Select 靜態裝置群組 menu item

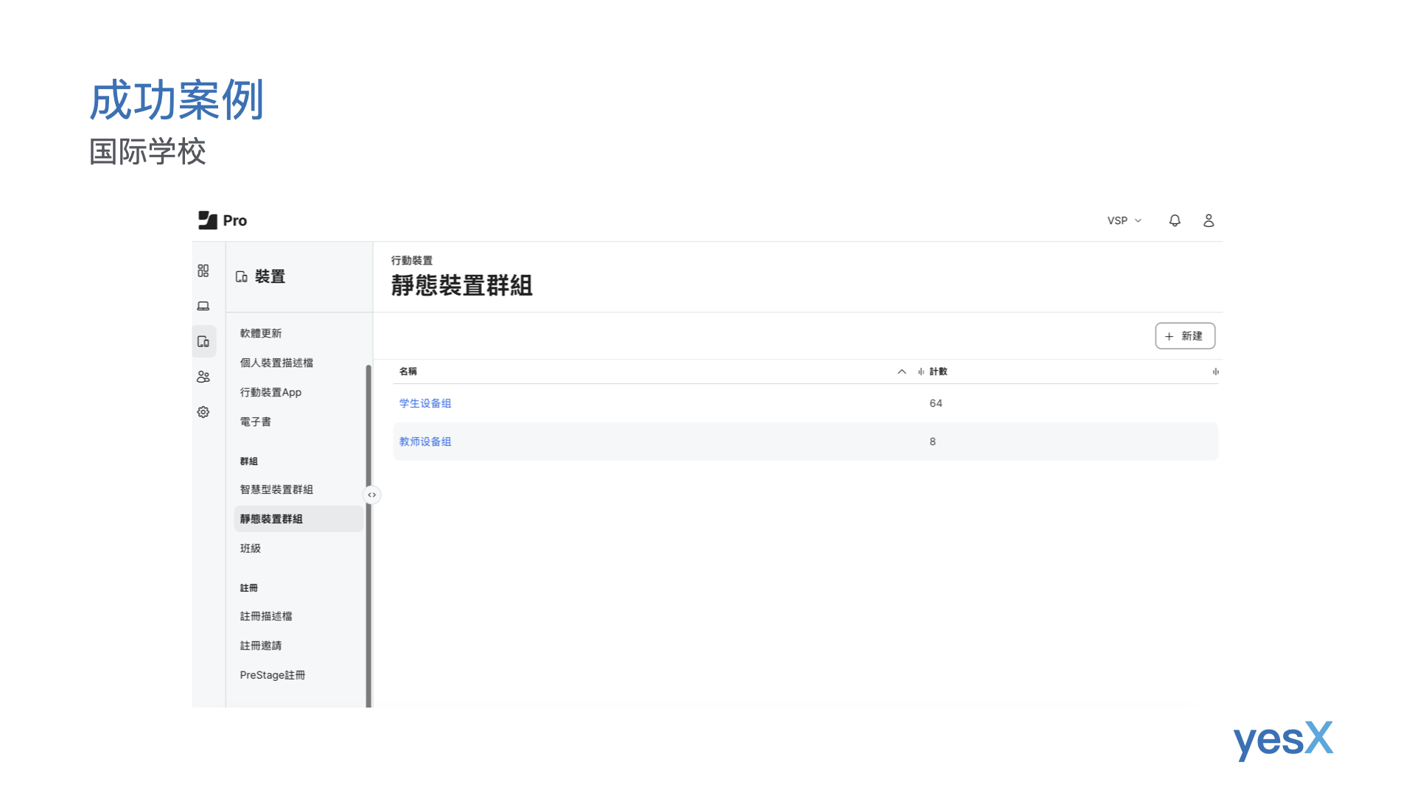[271, 519]
